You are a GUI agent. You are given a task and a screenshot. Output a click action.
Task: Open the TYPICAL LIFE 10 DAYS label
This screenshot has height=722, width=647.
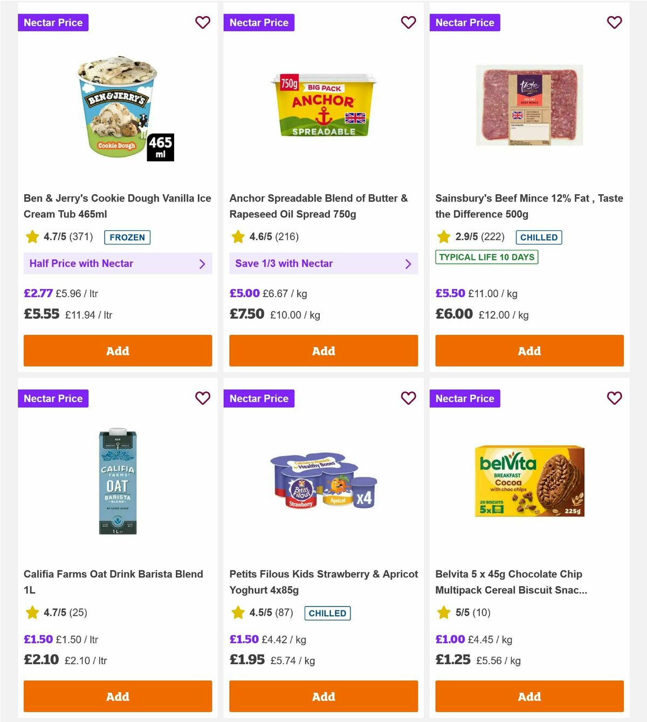point(486,257)
